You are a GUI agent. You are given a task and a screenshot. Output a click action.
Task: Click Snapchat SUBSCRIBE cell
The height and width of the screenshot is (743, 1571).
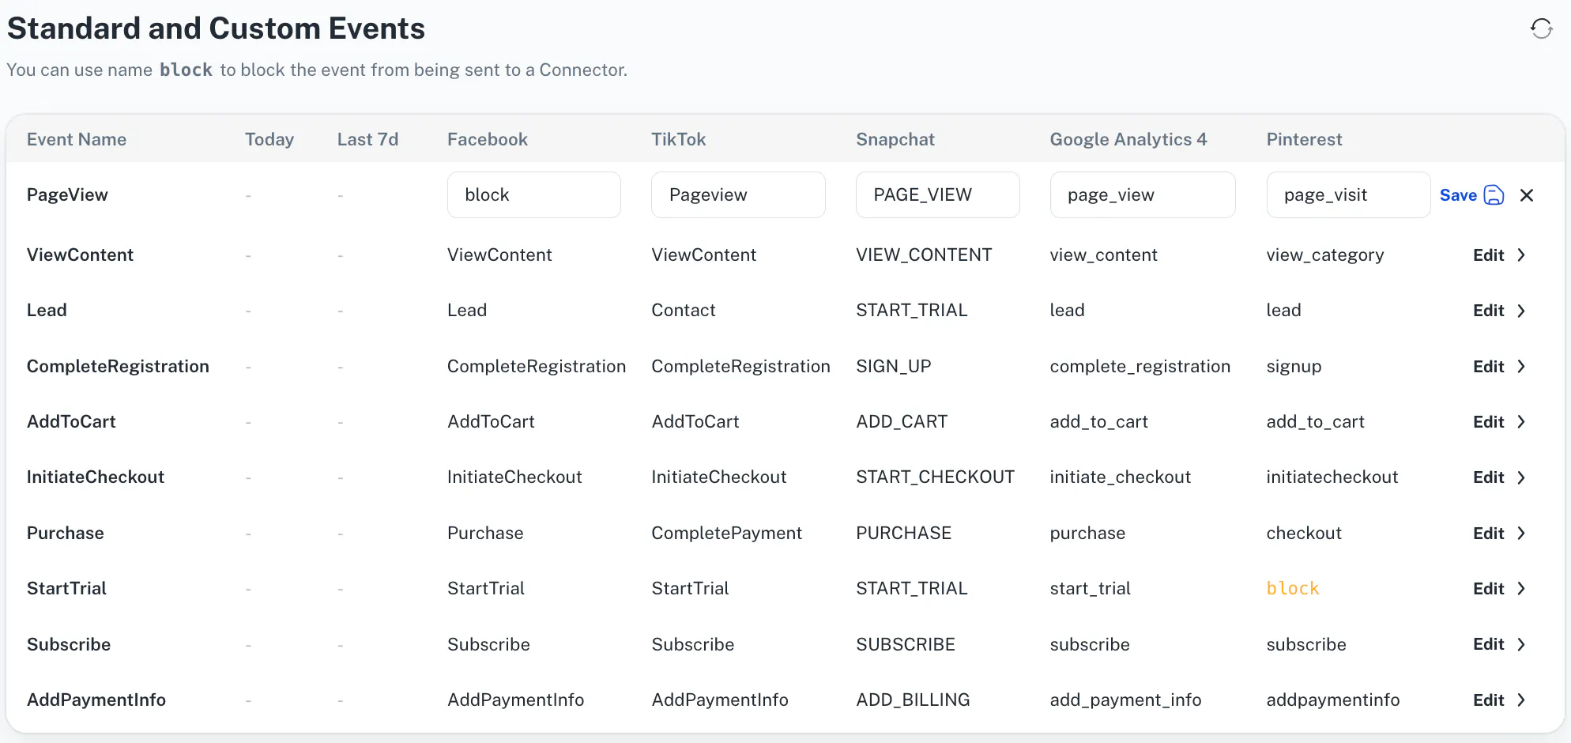(x=906, y=644)
